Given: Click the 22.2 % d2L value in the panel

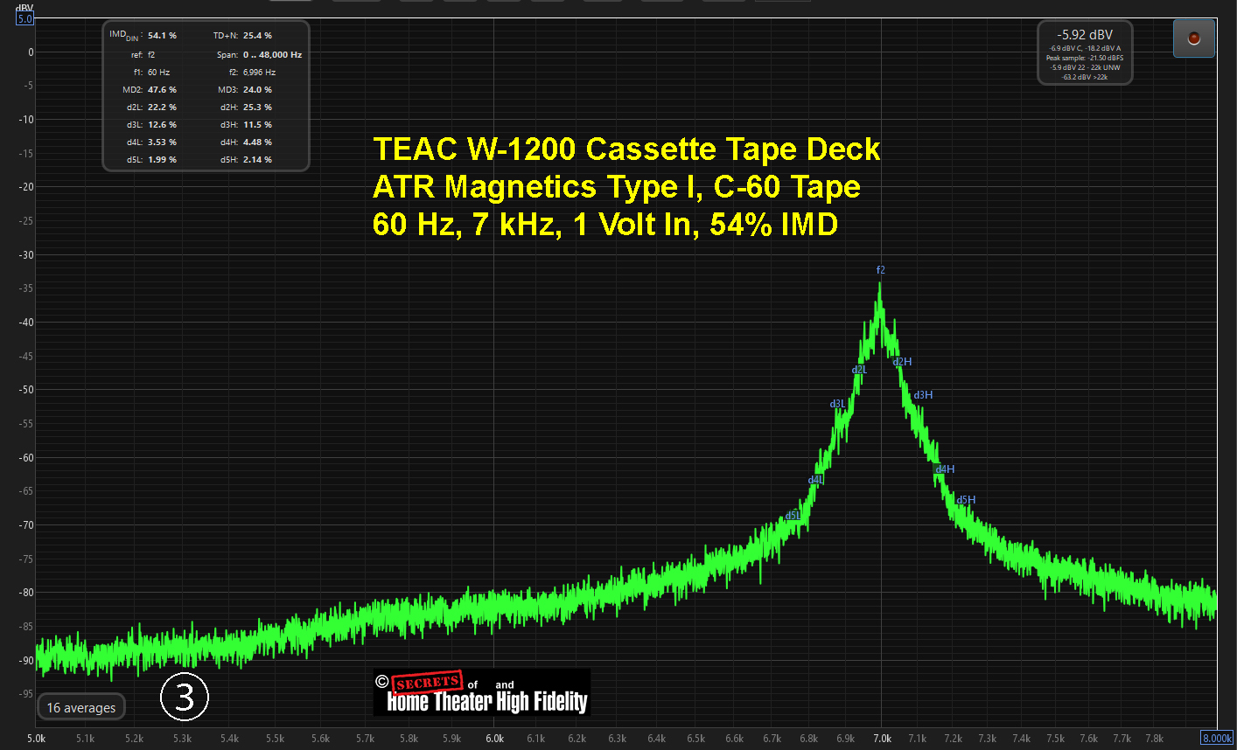Looking at the screenshot, I should (x=162, y=108).
